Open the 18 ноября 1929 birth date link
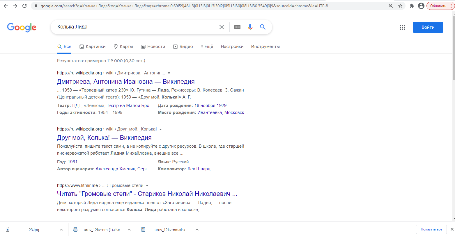 [x=210, y=106]
